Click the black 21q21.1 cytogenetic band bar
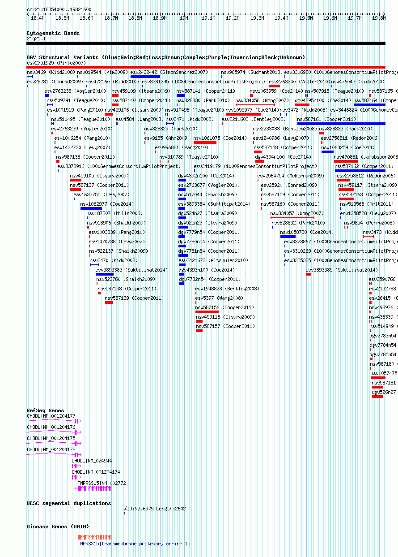The height and width of the screenshot is (557, 398). click(x=206, y=43)
